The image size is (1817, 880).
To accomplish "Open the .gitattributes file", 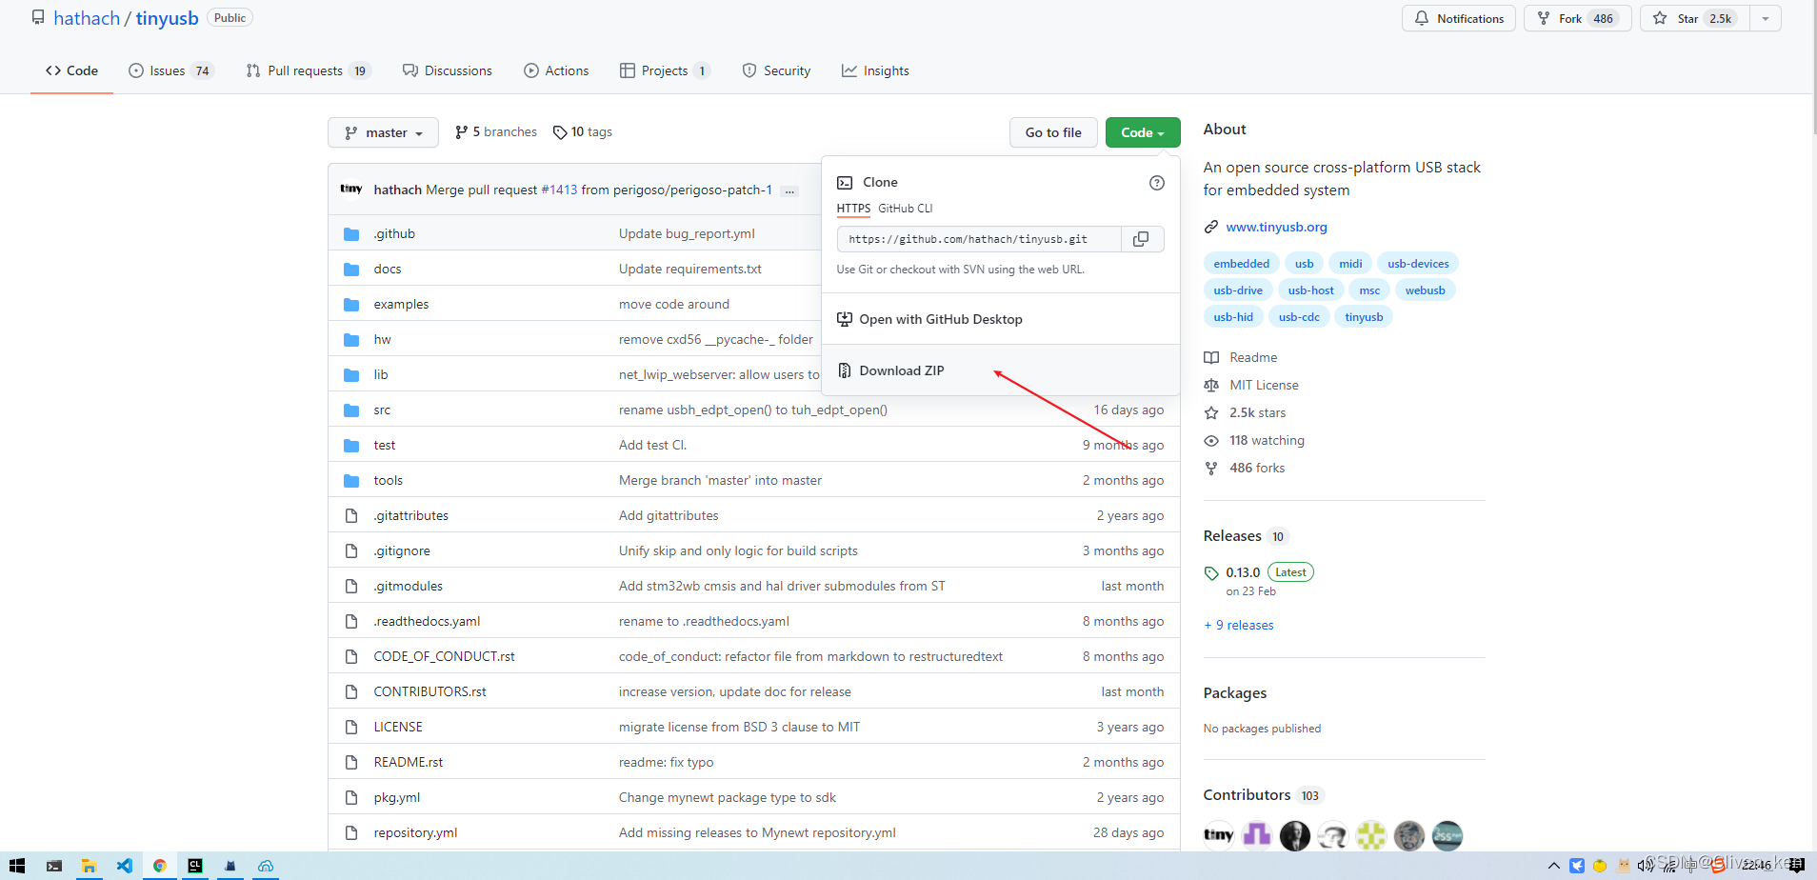I will pos(410,515).
